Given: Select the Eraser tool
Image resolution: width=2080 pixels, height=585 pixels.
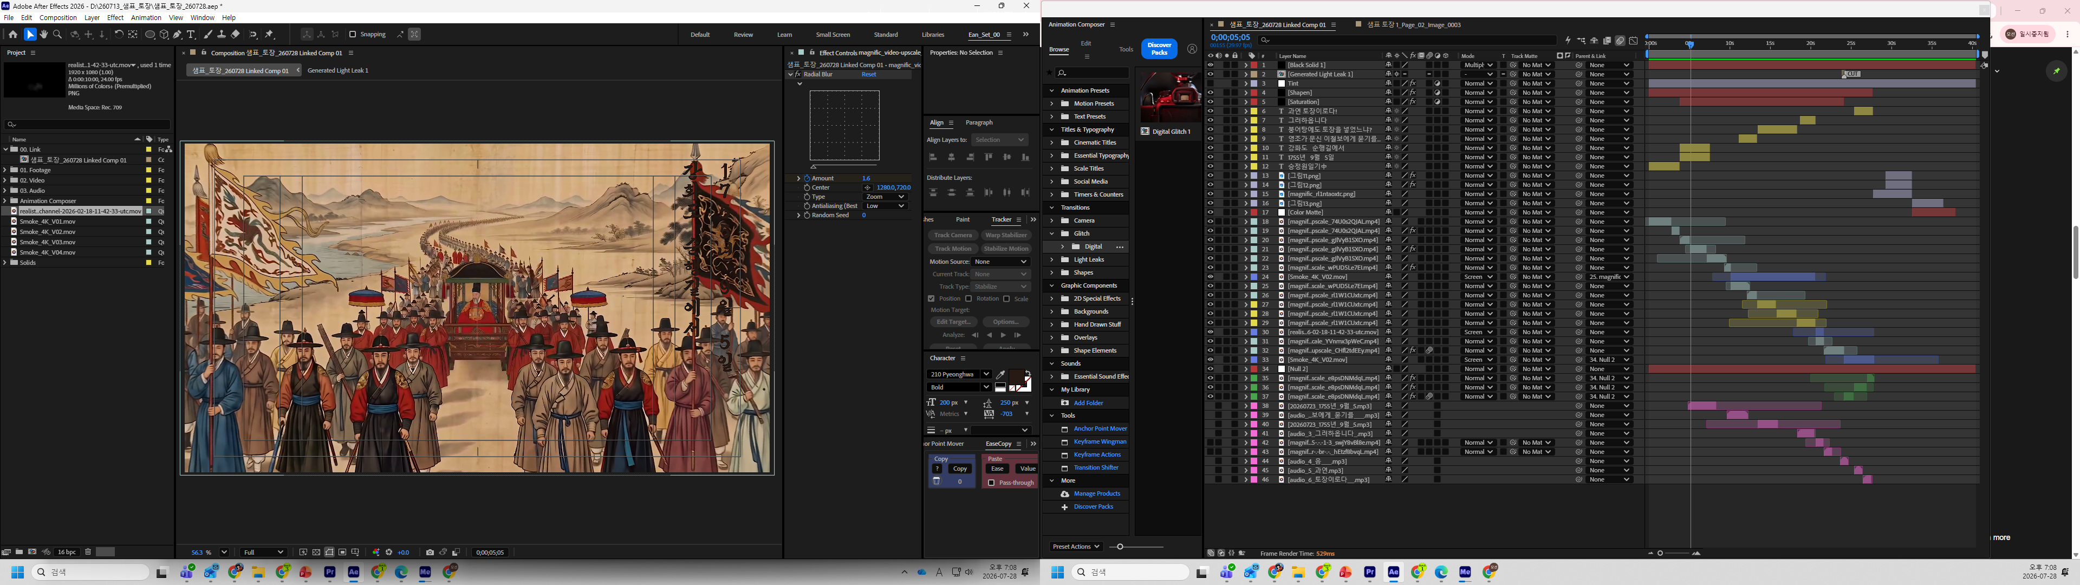Looking at the screenshot, I should [236, 35].
